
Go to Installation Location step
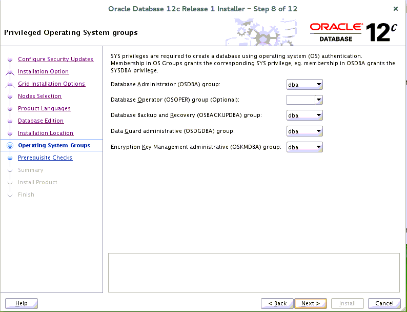[x=46, y=133]
